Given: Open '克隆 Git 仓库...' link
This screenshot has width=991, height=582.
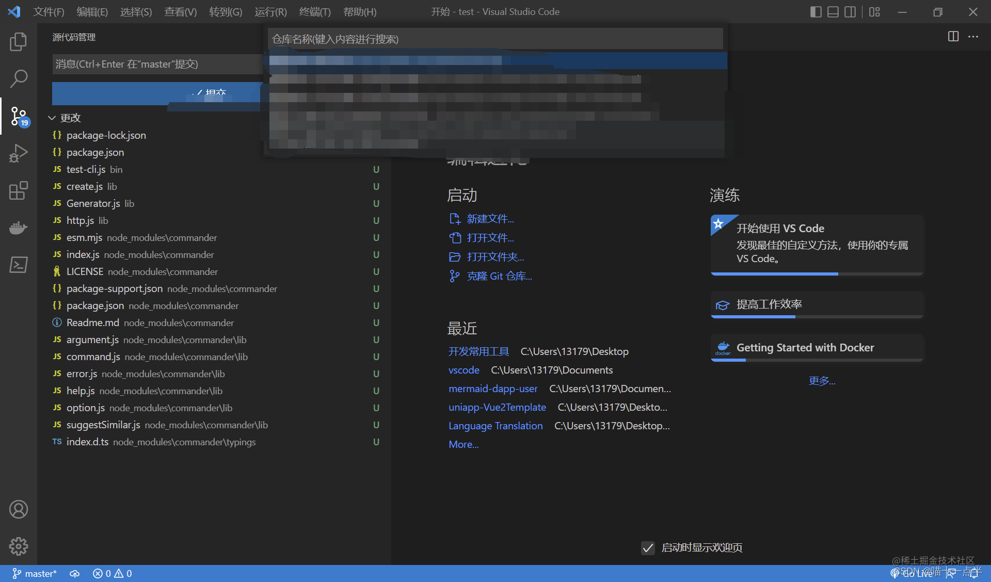Looking at the screenshot, I should 500,276.
